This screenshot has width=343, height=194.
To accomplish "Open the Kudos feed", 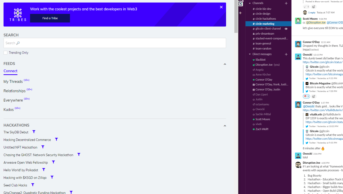I will tap(9, 109).
